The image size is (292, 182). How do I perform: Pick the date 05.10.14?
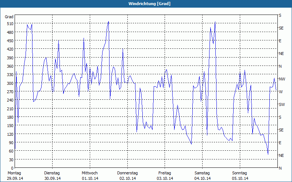(x=240, y=178)
